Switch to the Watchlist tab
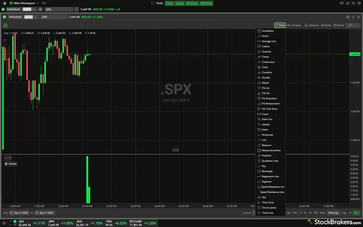363x227 pixels. [x=206, y=3]
